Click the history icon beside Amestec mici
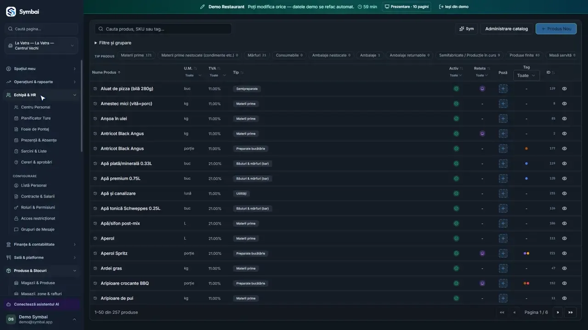Image resolution: width=588 pixels, height=330 pixels. click(x=96, y=104)
